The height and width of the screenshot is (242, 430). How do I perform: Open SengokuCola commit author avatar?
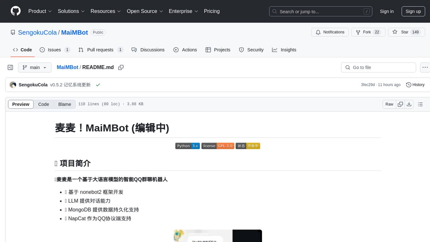click(13, 85)
